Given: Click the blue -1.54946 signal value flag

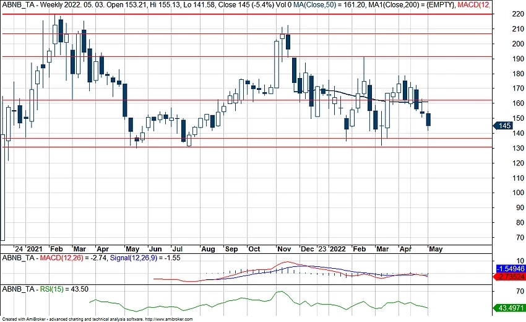Looking at the screenshot, I should (511, 269).
